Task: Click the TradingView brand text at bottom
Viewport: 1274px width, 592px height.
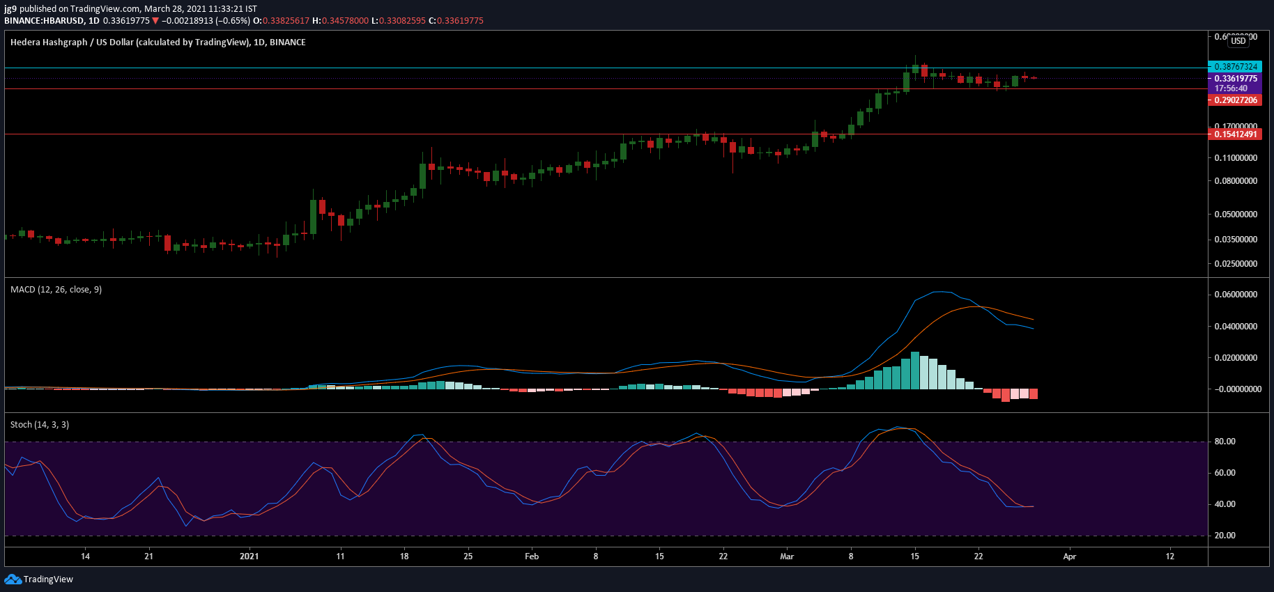Action: (x=48, y=579)
